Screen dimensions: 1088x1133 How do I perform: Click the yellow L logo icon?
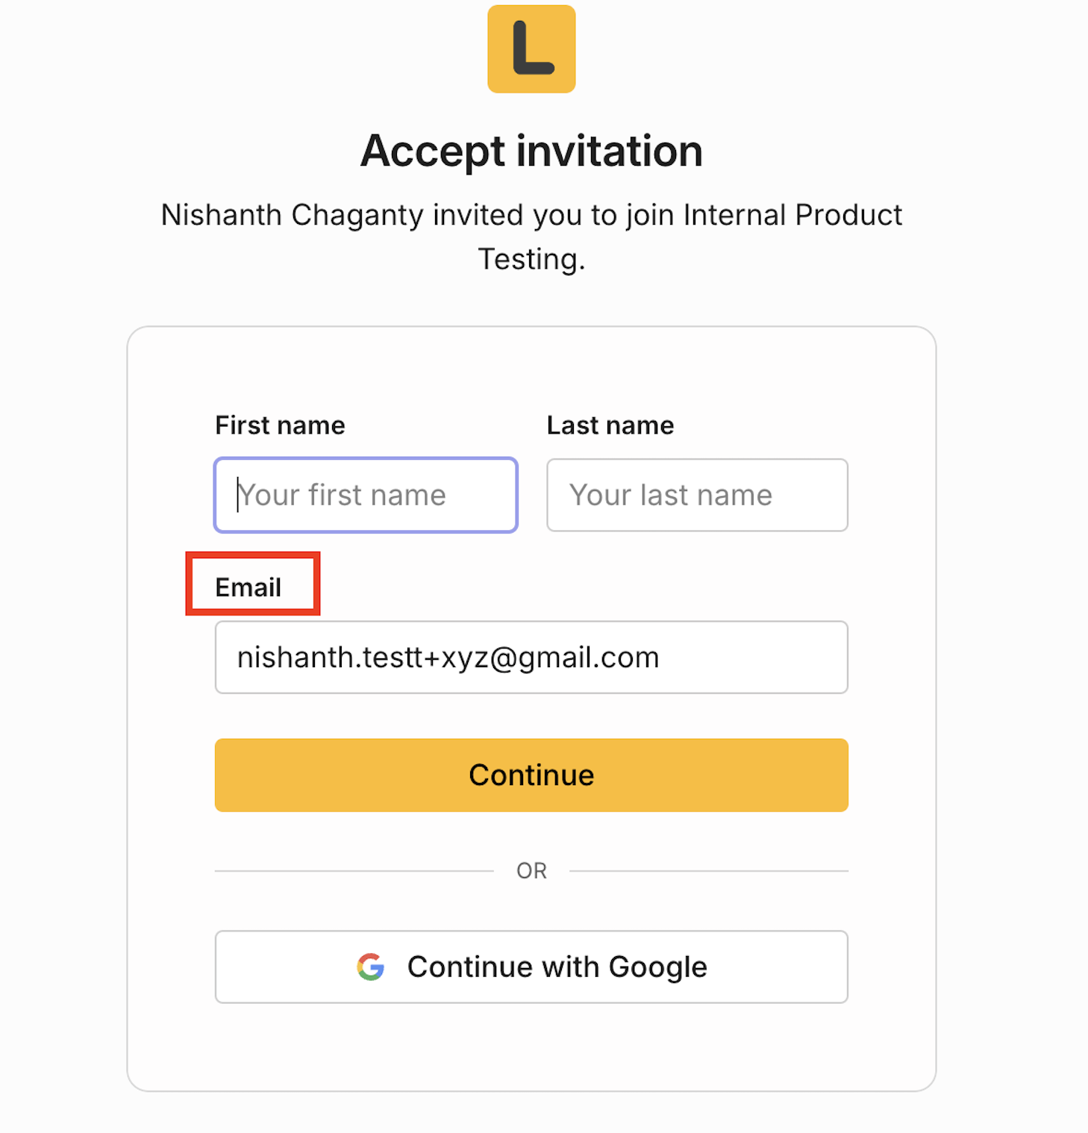(x=531, y=49)
